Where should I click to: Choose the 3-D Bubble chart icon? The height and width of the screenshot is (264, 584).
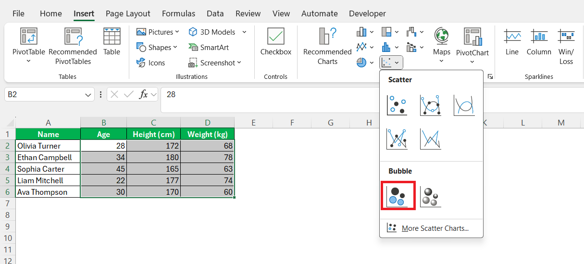click(431, 197)
